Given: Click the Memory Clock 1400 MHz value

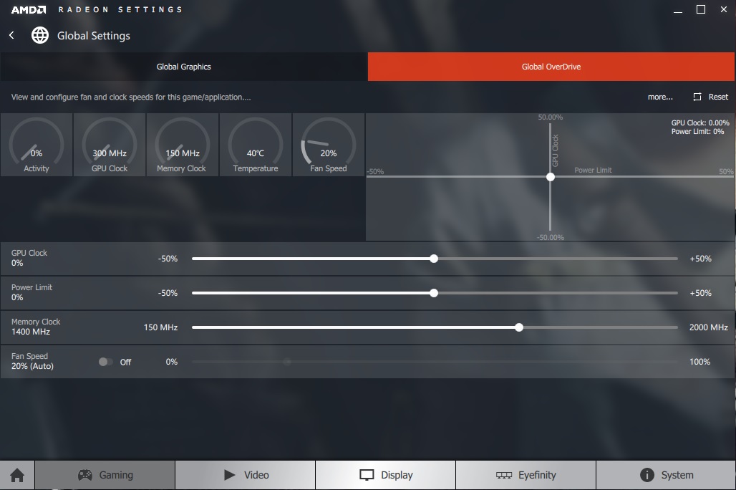Looking at the screenshot, I should [31, 332].
